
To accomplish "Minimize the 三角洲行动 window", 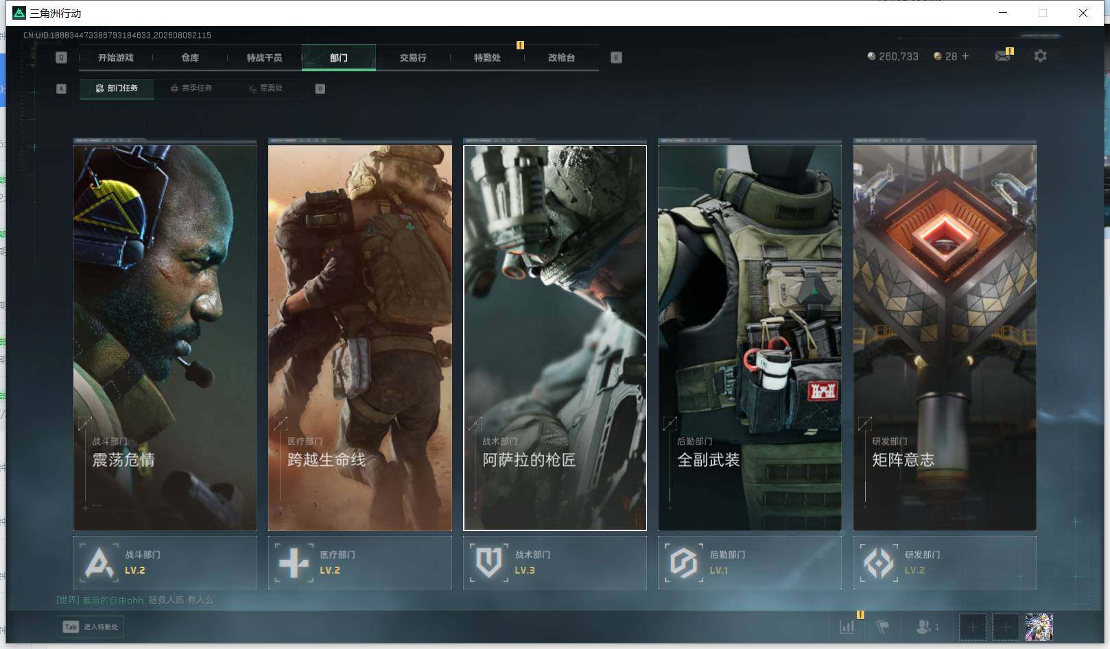I will tap(1003, 13).
